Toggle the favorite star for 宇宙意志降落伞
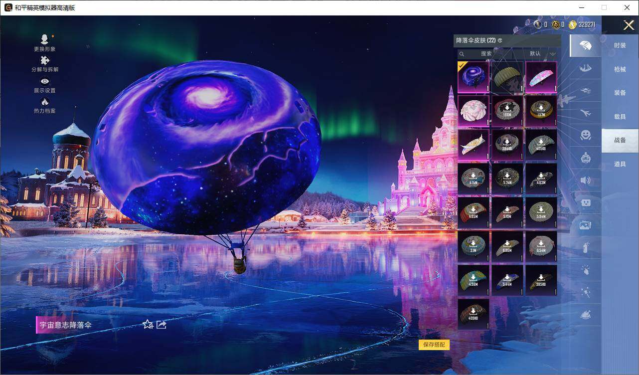The image size is (639, 375). tap(148, 325)
